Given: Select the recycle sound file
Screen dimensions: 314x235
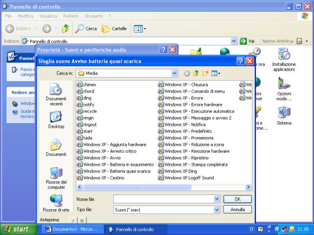Looking at the screenshot, I should [x=87, y=111].
